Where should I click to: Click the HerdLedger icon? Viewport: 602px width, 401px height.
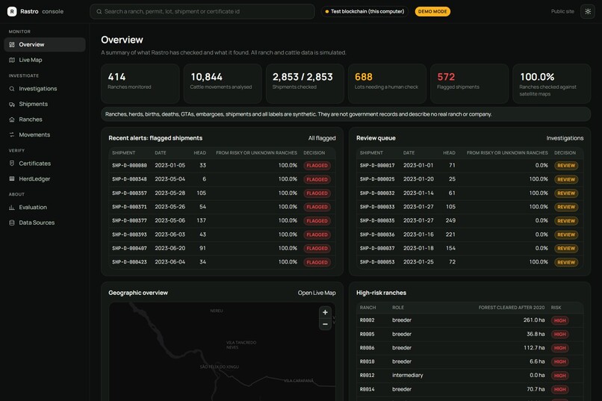point(12,178)
